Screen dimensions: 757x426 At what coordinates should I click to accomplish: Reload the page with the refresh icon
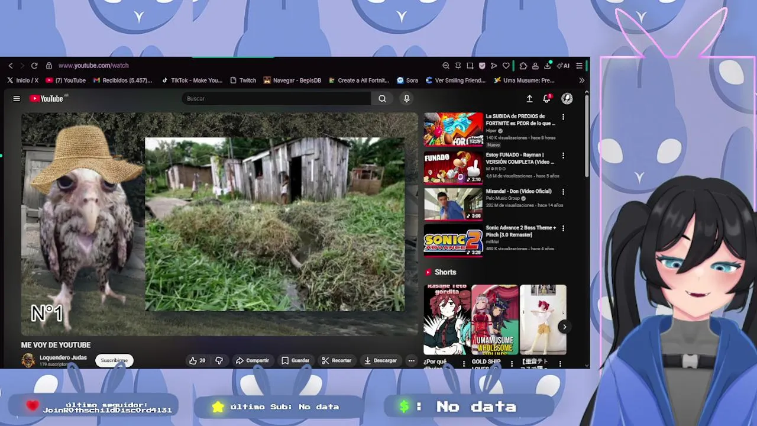pyautogui.click(x=34, y=66)
